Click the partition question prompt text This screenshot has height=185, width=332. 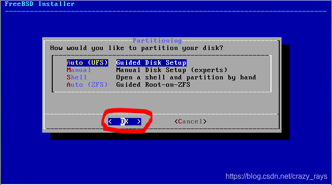[137, 48]
